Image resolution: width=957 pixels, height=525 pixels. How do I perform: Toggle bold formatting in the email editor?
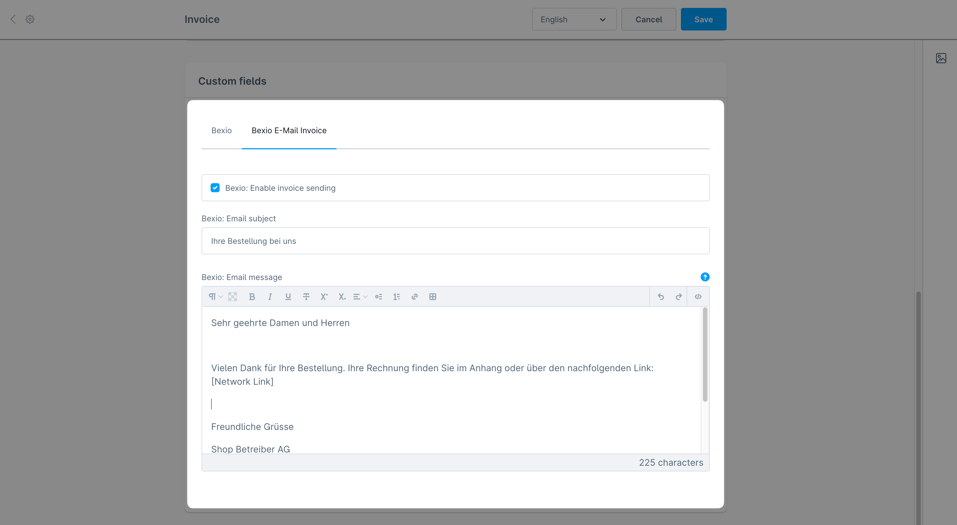pyautogui.click(x=252, y=296)
